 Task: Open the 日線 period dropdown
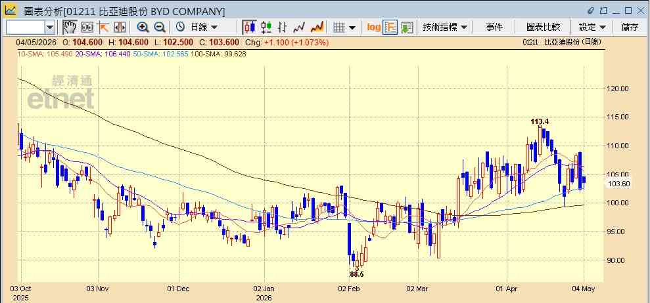[204, 28]
